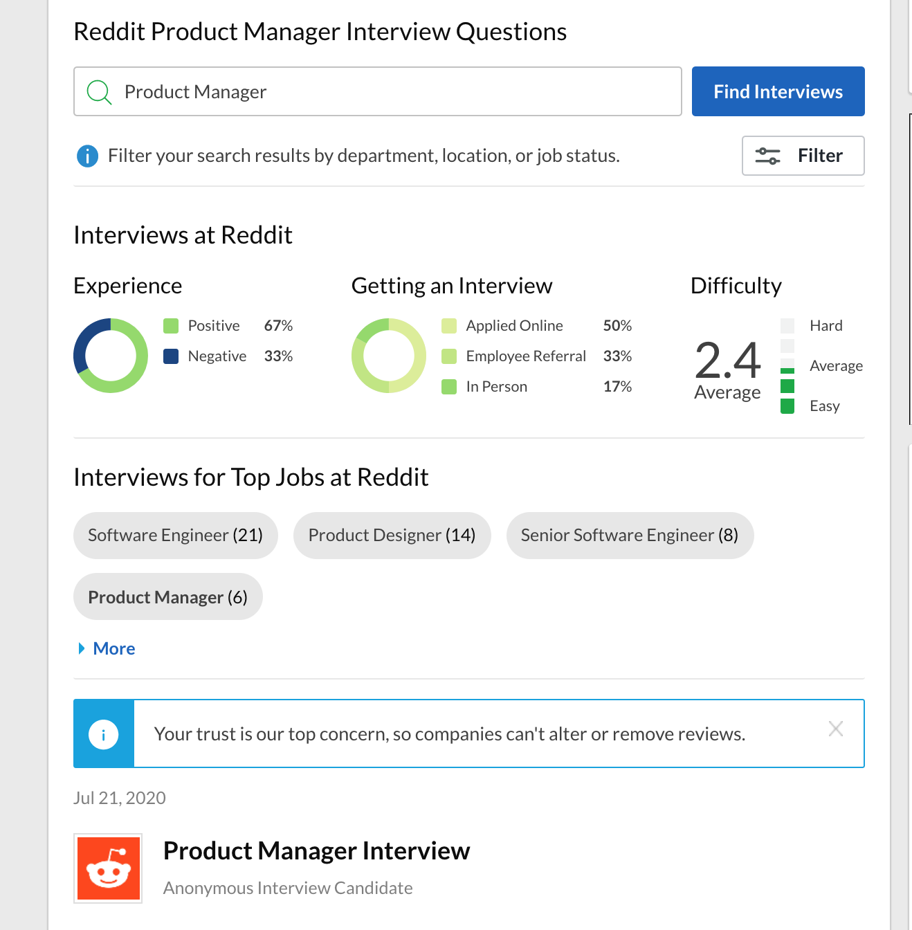
Task: Select Product Designer (14) job chip
Action: [392, 536]
